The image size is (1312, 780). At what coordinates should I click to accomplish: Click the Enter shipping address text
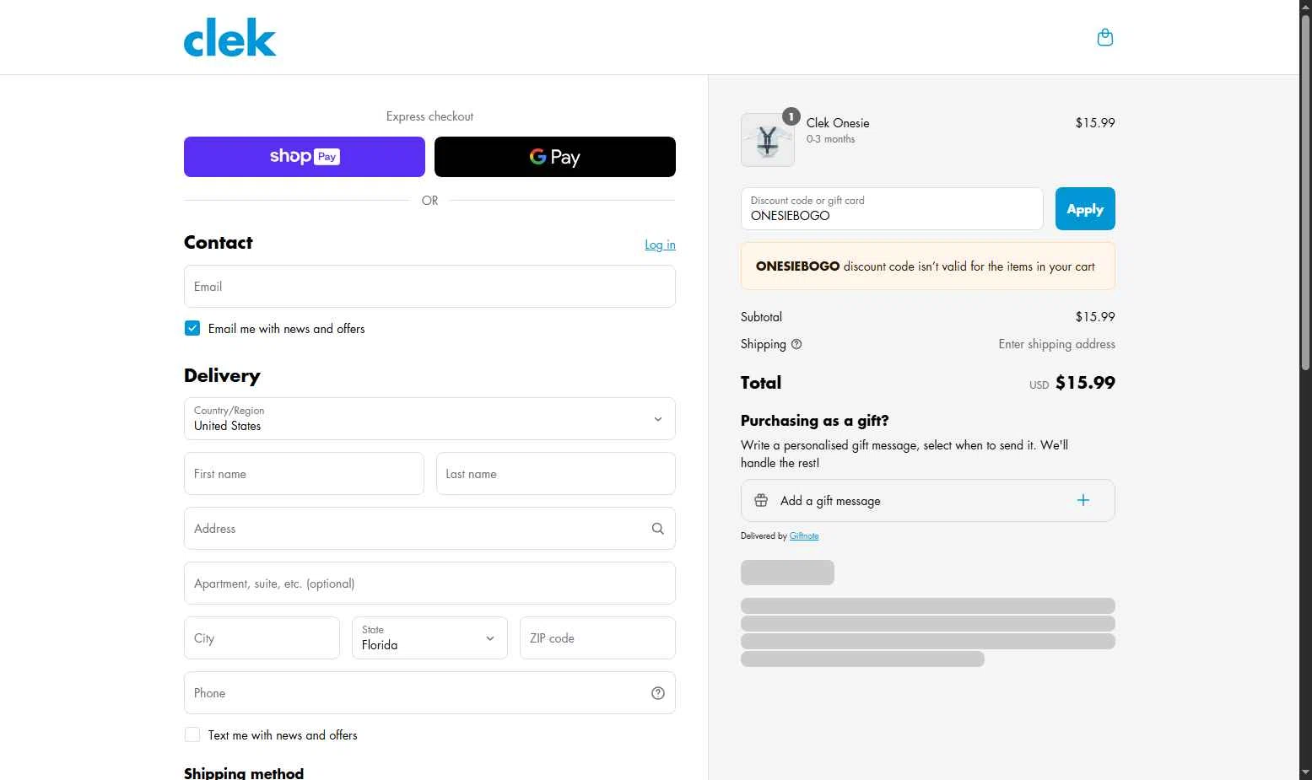pos(1056,344)
